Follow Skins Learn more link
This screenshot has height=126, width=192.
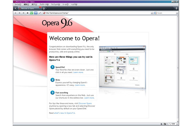(x=80, y=85)
